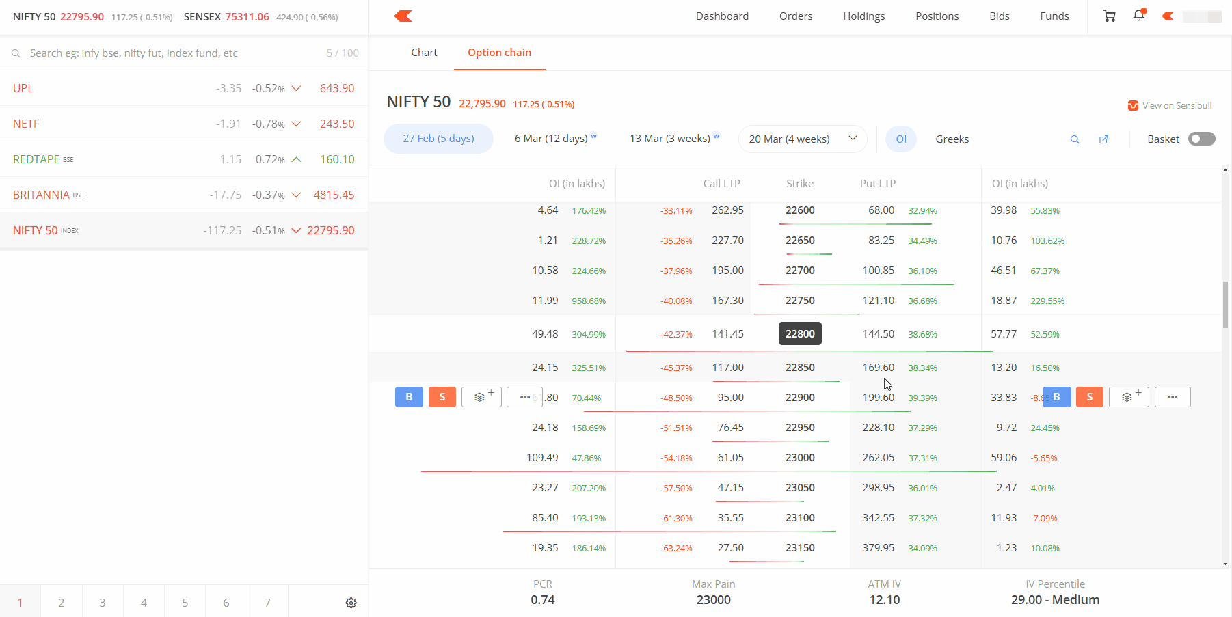Screen dimensions: 1232x617
Task: Go to the Positions page
Action: [x=937, y=16]
